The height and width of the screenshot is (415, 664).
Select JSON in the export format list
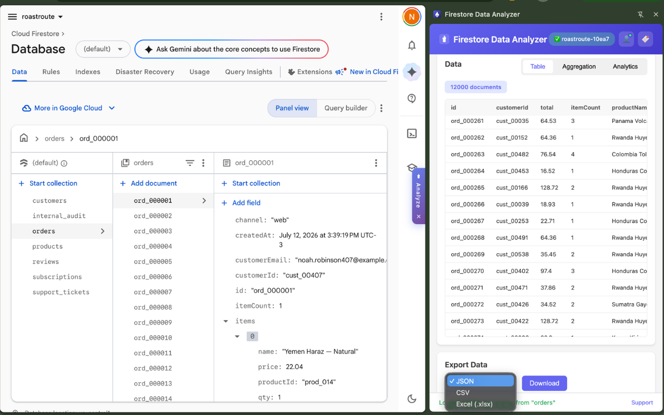tap(481, 381)
